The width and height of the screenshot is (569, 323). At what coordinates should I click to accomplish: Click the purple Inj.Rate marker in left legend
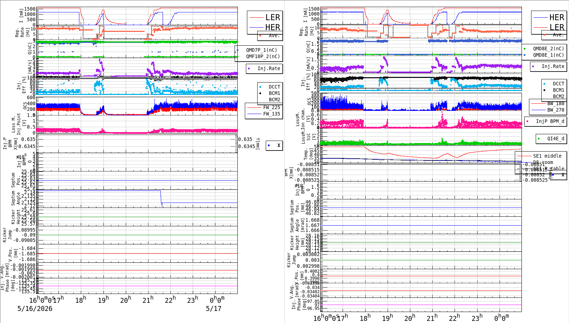pyautogui.click(x=249, y=68)
